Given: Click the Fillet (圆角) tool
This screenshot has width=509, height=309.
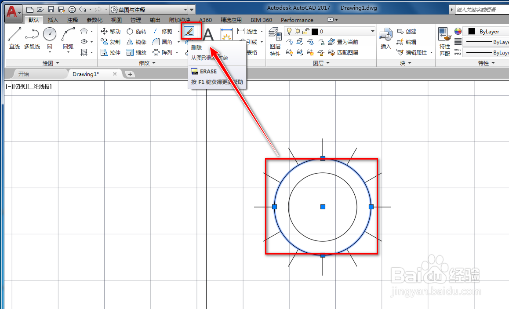Looking at the screenshot, I should (x=163, y=42).
